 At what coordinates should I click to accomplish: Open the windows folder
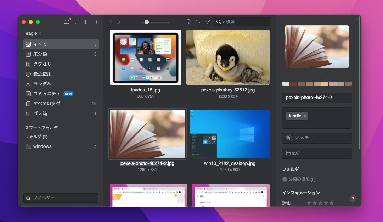click(61, 146)
